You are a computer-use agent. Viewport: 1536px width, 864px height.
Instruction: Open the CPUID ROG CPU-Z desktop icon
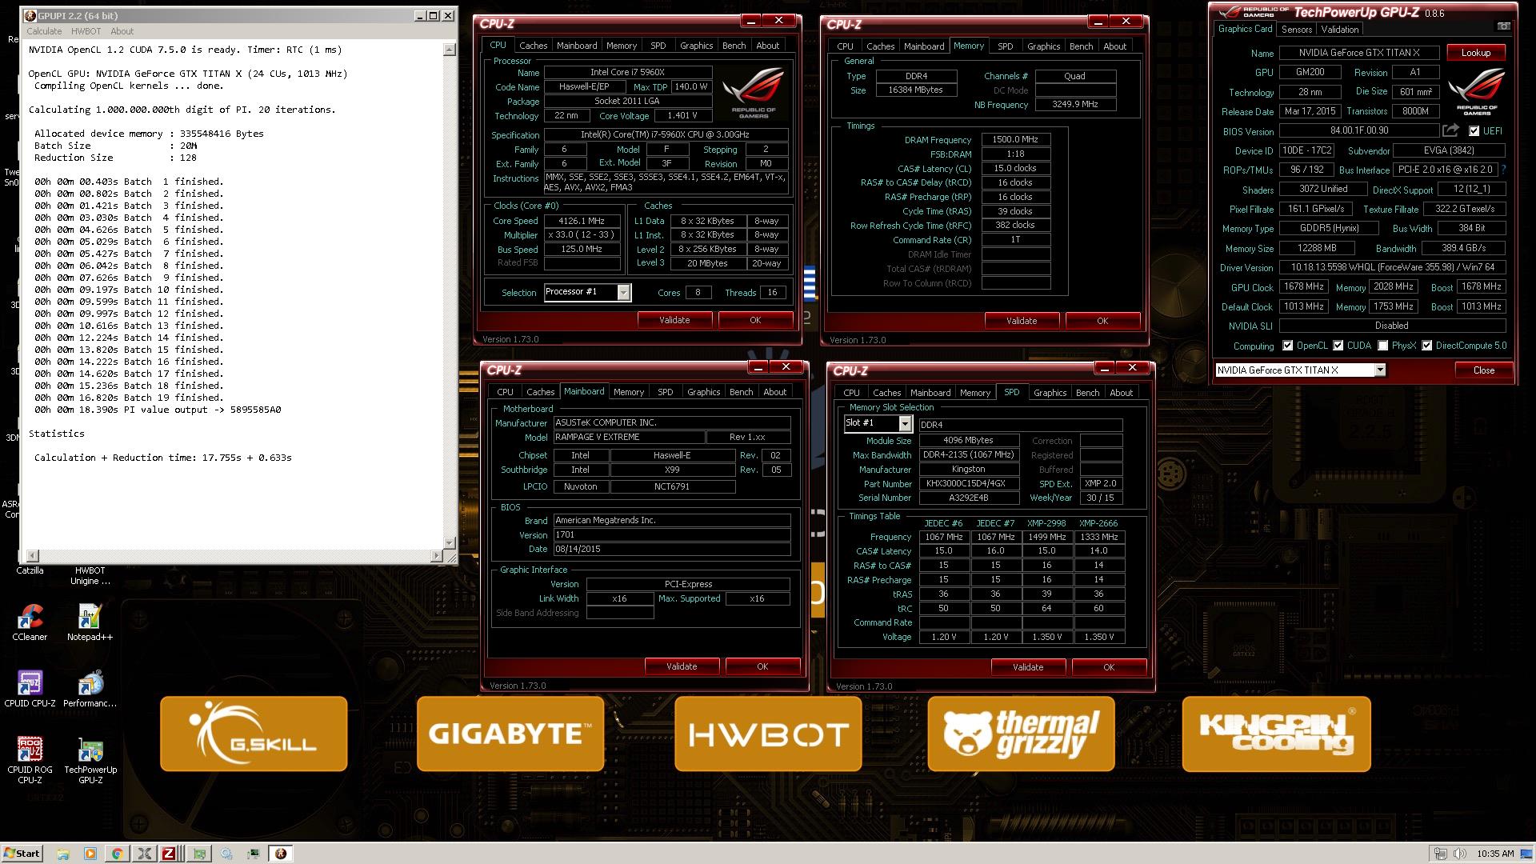[x=30, y=760]
